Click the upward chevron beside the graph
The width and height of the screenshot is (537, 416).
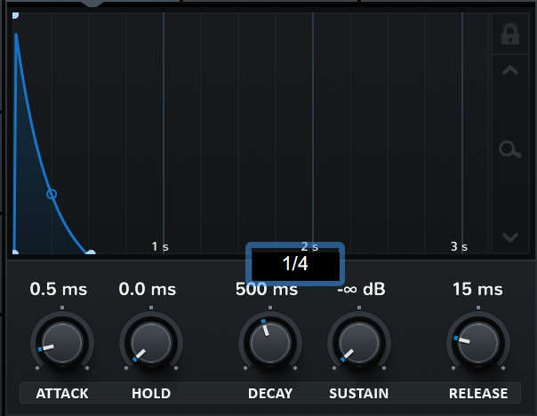click(x=510, y=71)
